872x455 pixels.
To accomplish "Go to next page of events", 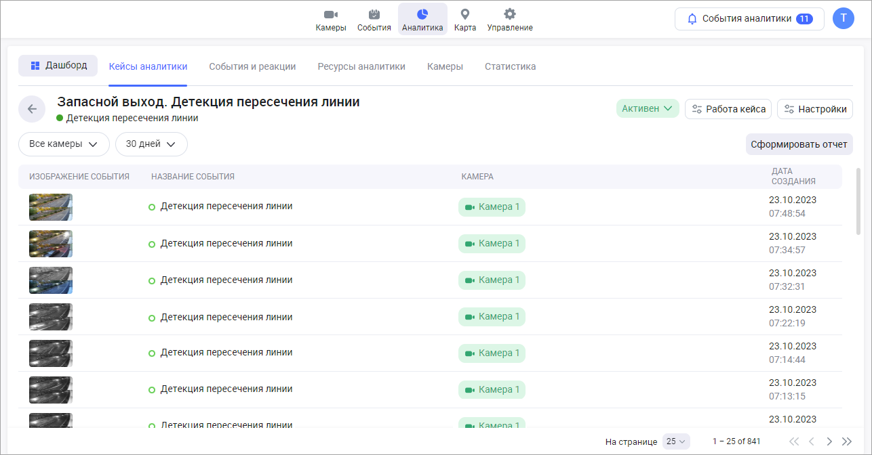I will click(x=829, y=441).
